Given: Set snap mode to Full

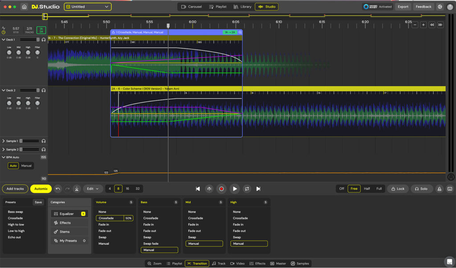Looking at the screenshot, I should [379, 189].
